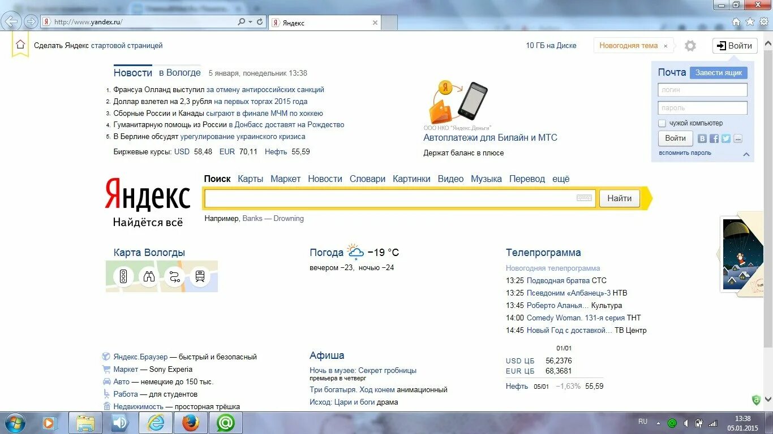
Task: Launch Firefox from the taskbar
Action: pos(191,423)
